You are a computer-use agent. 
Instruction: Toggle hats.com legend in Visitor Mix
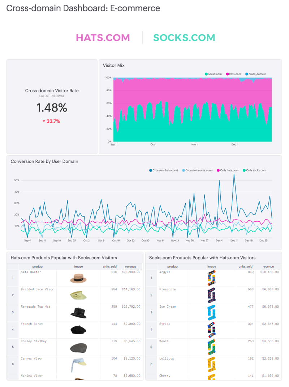pyautogui.click(x=233, y=74)
